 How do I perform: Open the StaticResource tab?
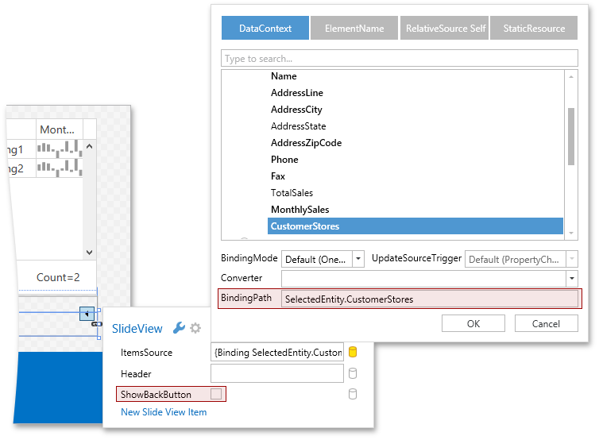click(x=534, y=29)
